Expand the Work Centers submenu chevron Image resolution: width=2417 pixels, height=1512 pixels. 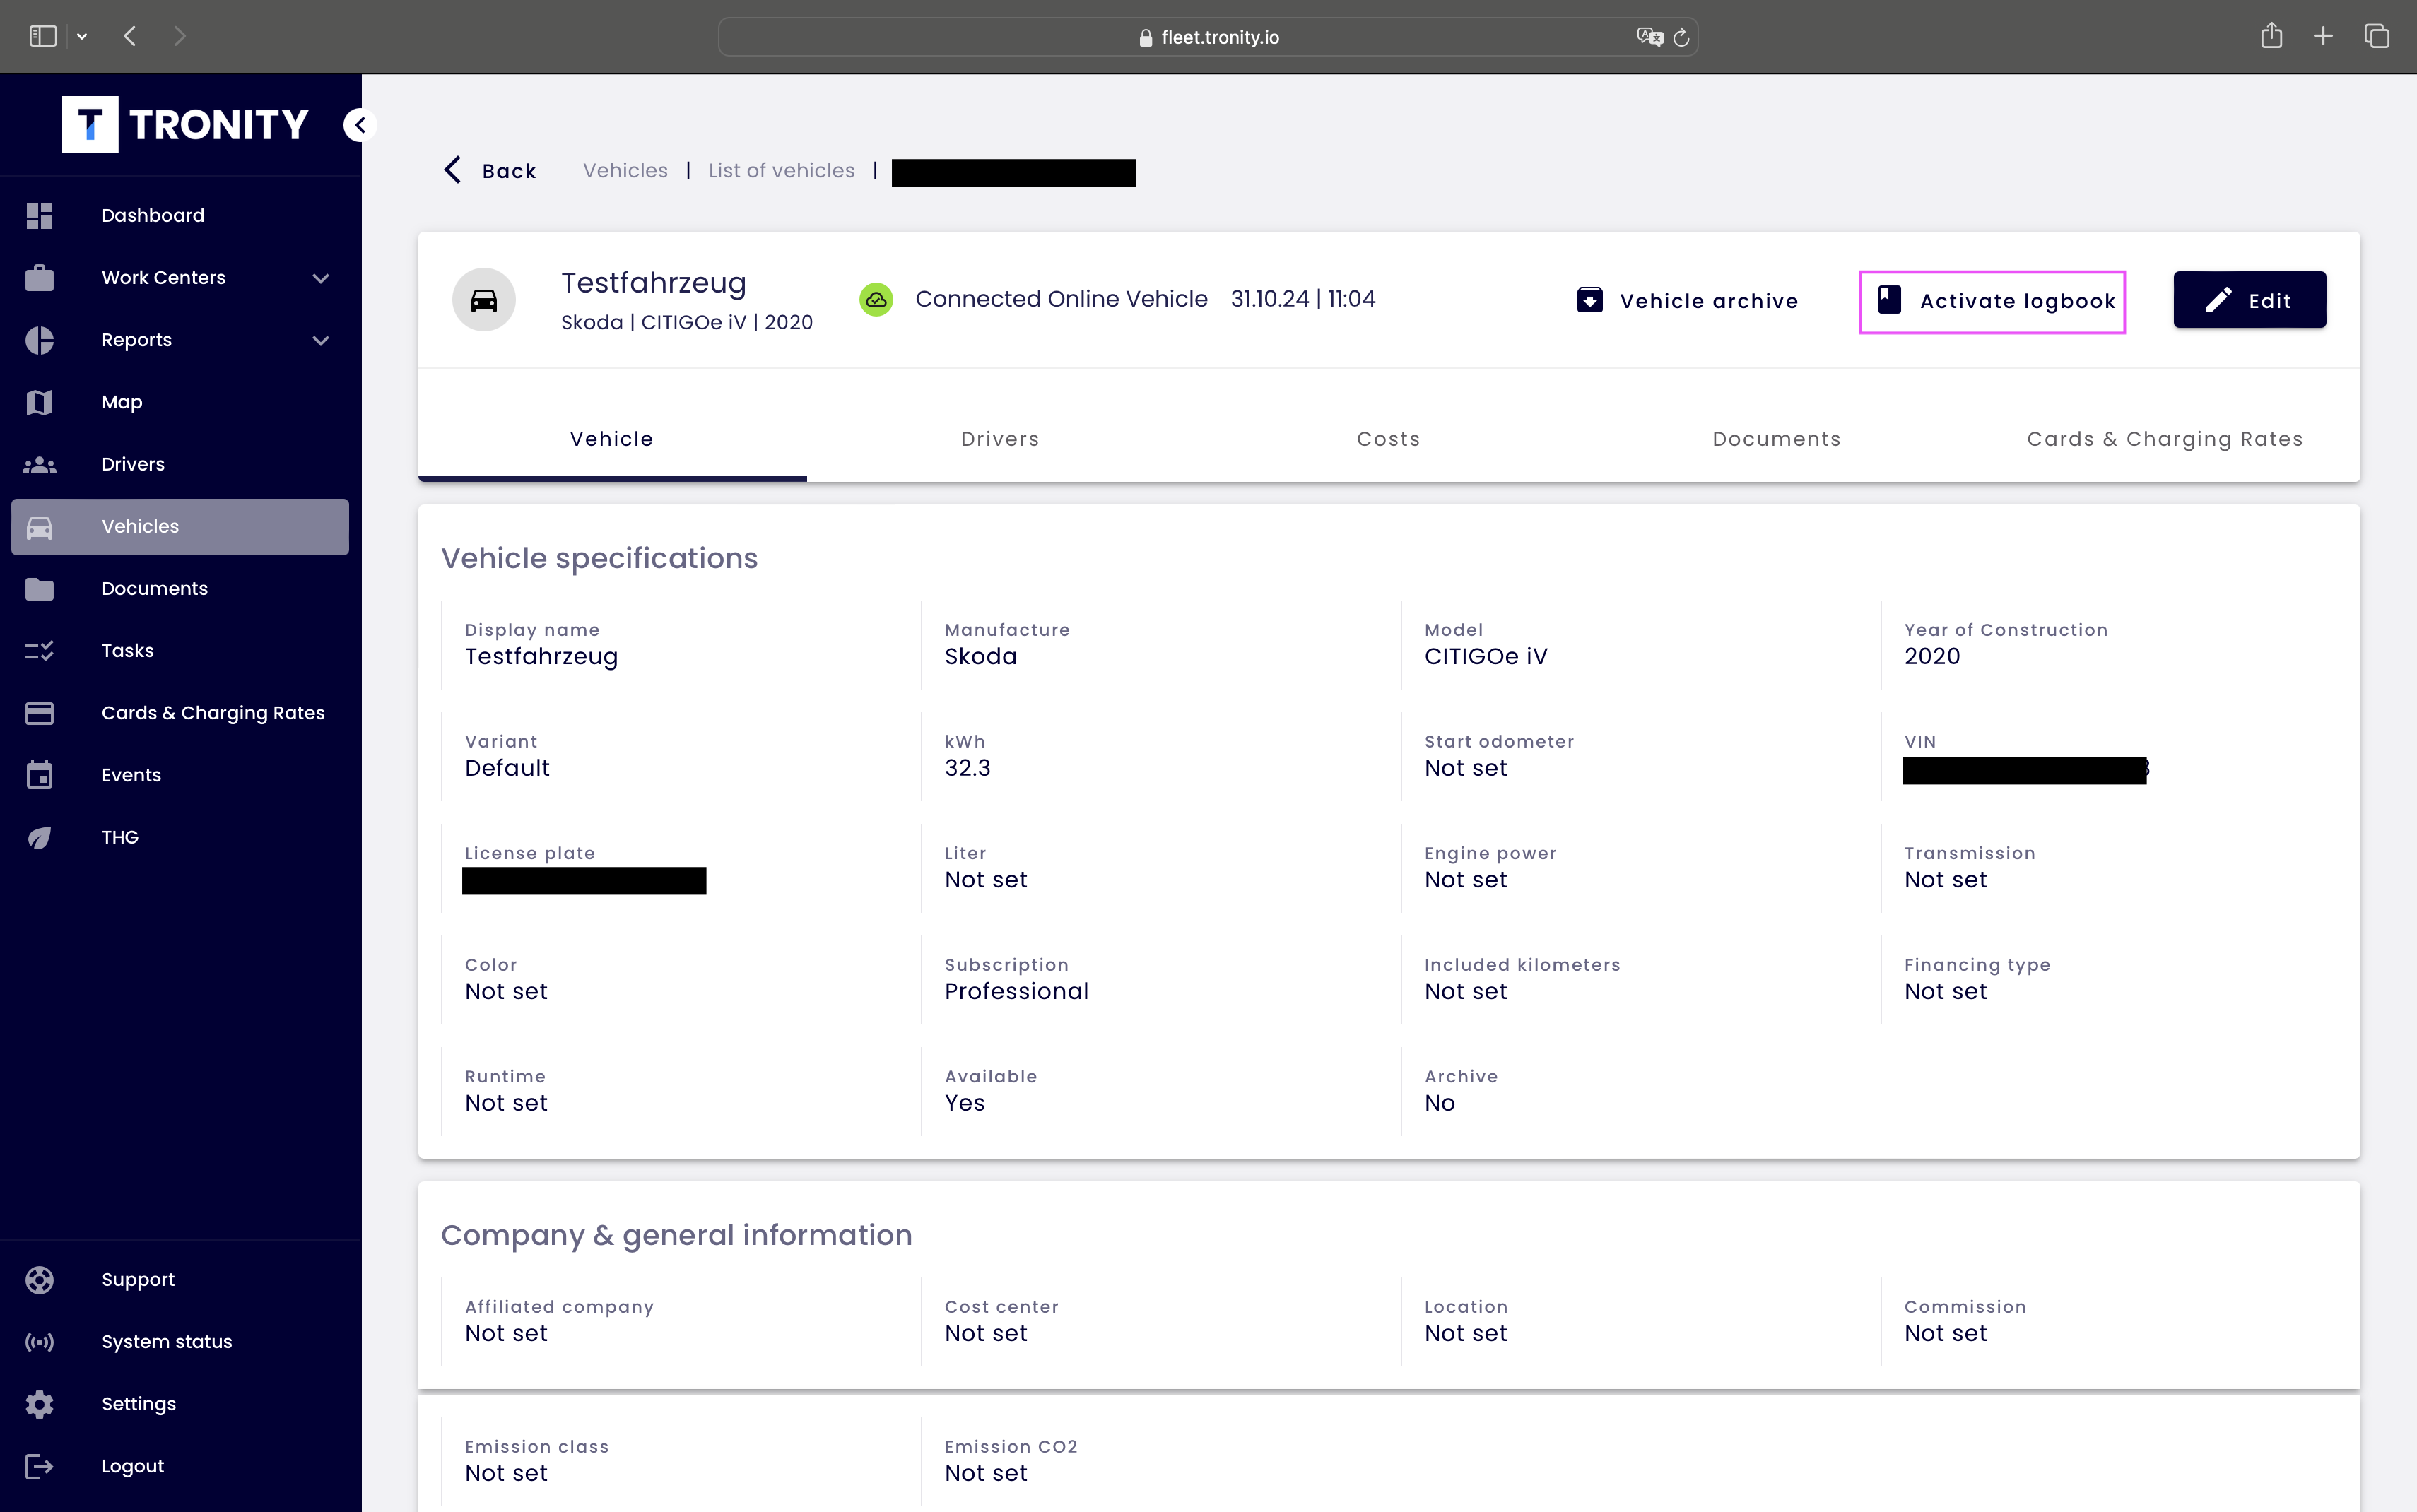tap(321, 278)
